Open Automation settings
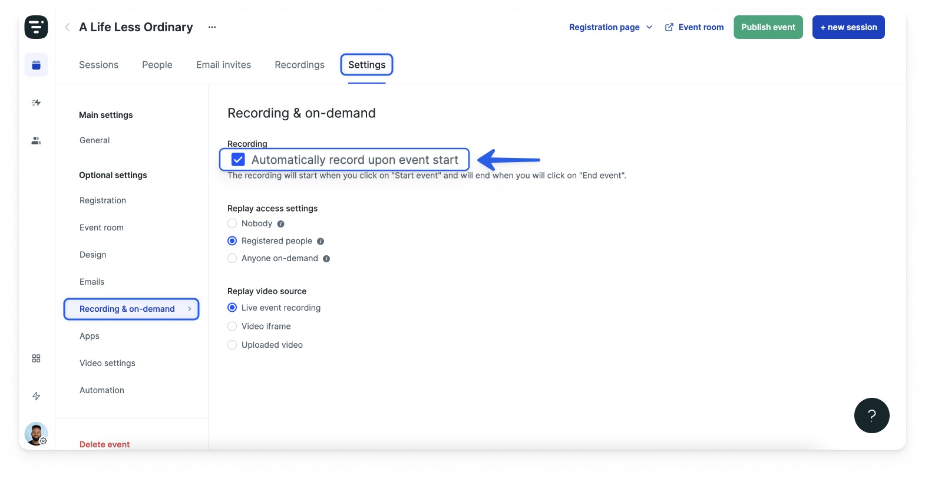 [x=102, y=390]
